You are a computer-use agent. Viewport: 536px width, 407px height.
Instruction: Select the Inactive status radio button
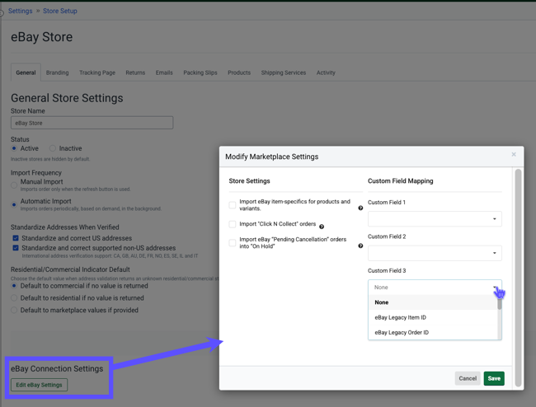(x=53, y=148)
